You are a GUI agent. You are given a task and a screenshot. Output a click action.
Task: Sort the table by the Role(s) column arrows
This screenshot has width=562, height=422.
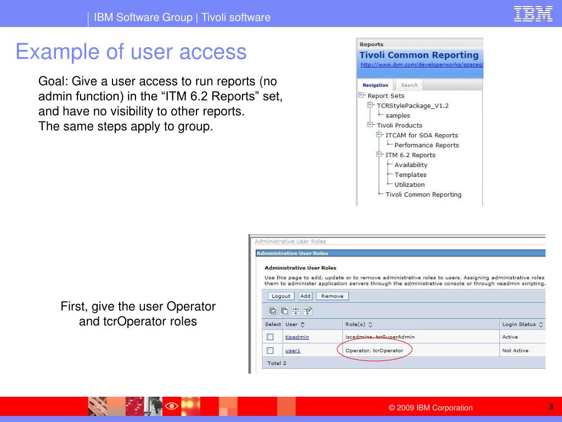tap(370, 324)
